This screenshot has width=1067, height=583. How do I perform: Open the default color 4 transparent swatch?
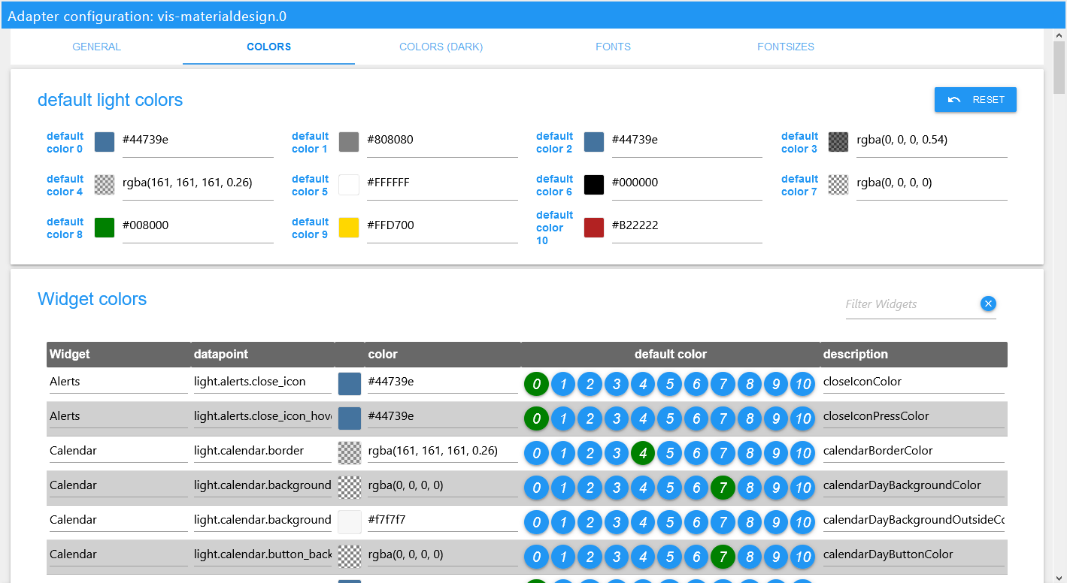(105, 185)
